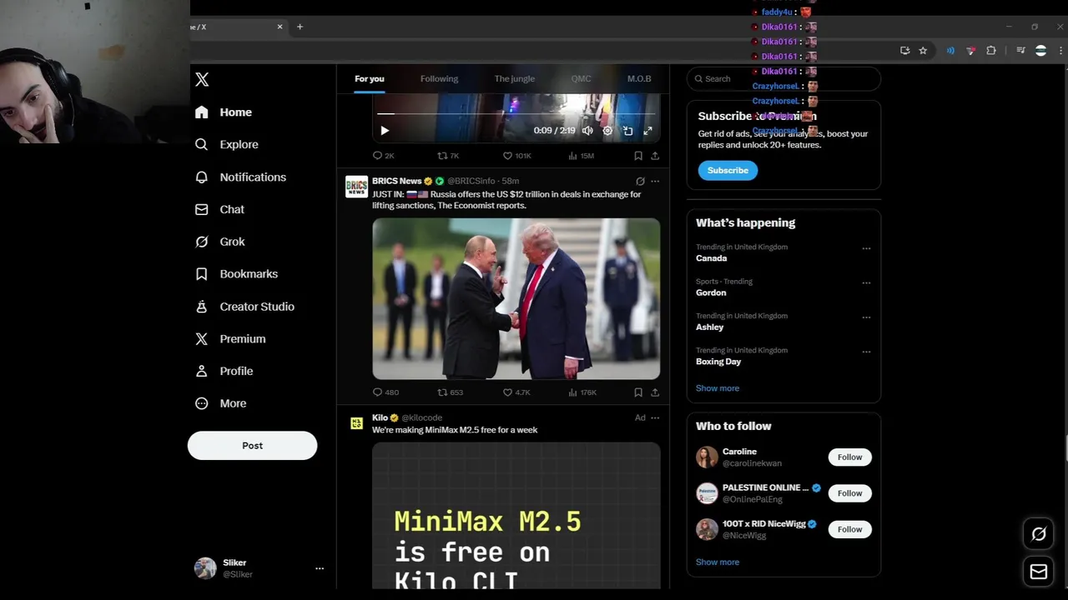View analytics for the 15M views post
Viewport: 1068px width, 600px height.
tap(581, 156)
